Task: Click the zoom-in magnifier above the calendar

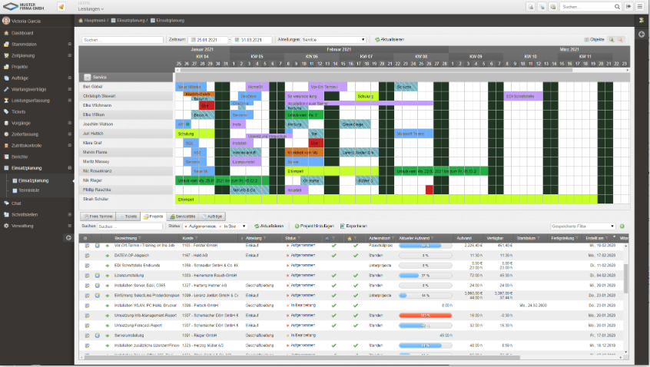Action: coord(612,39)
